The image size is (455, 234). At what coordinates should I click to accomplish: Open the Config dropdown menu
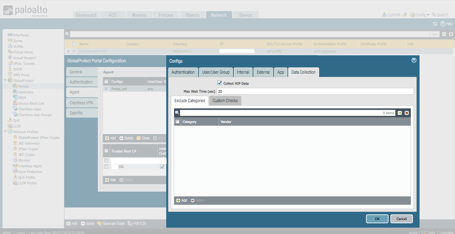[420, 15]
